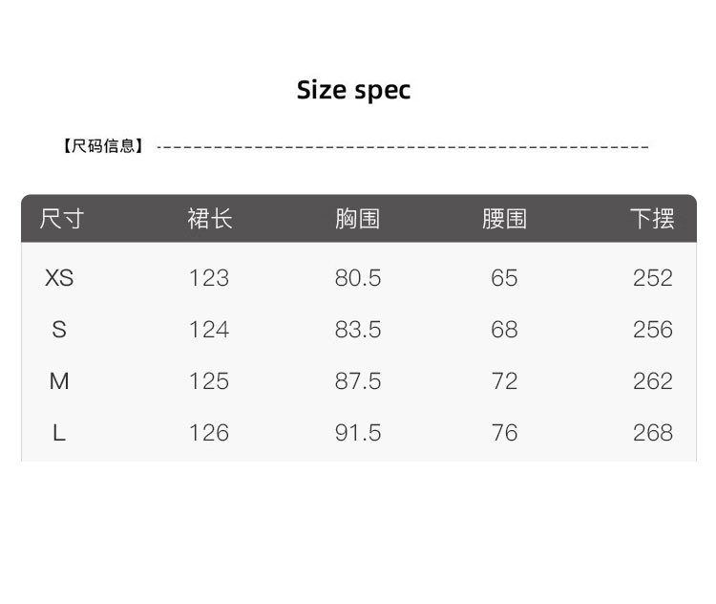Select the 268 hem value
Image resolution: width=716 pixels, height=604 pixels.
point(653,433)
